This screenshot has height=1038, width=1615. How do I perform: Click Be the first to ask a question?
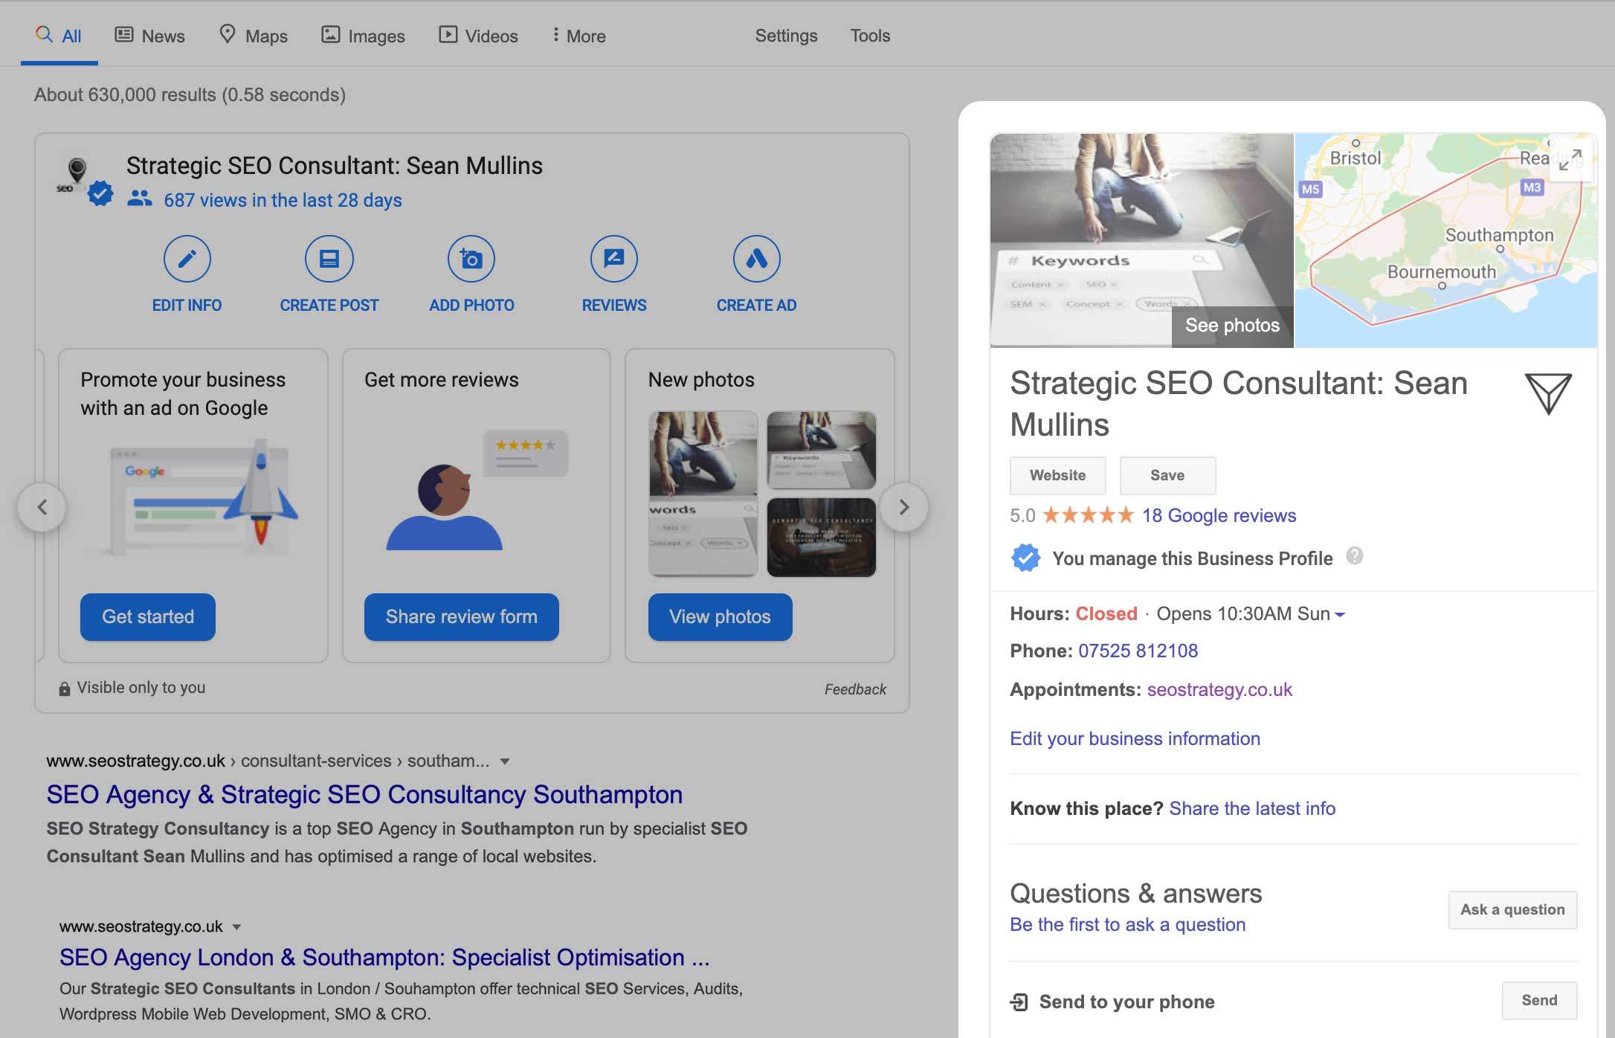point(1127,924)
